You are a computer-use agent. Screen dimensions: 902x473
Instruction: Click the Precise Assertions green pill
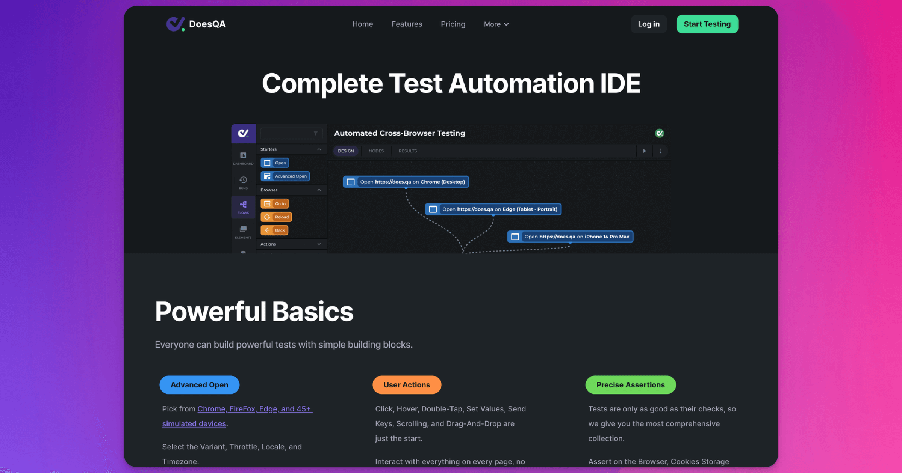pyautogui.click(x=631, y=385)
